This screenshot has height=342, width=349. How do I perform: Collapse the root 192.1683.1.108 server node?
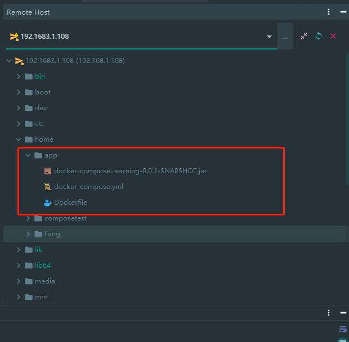9,61
